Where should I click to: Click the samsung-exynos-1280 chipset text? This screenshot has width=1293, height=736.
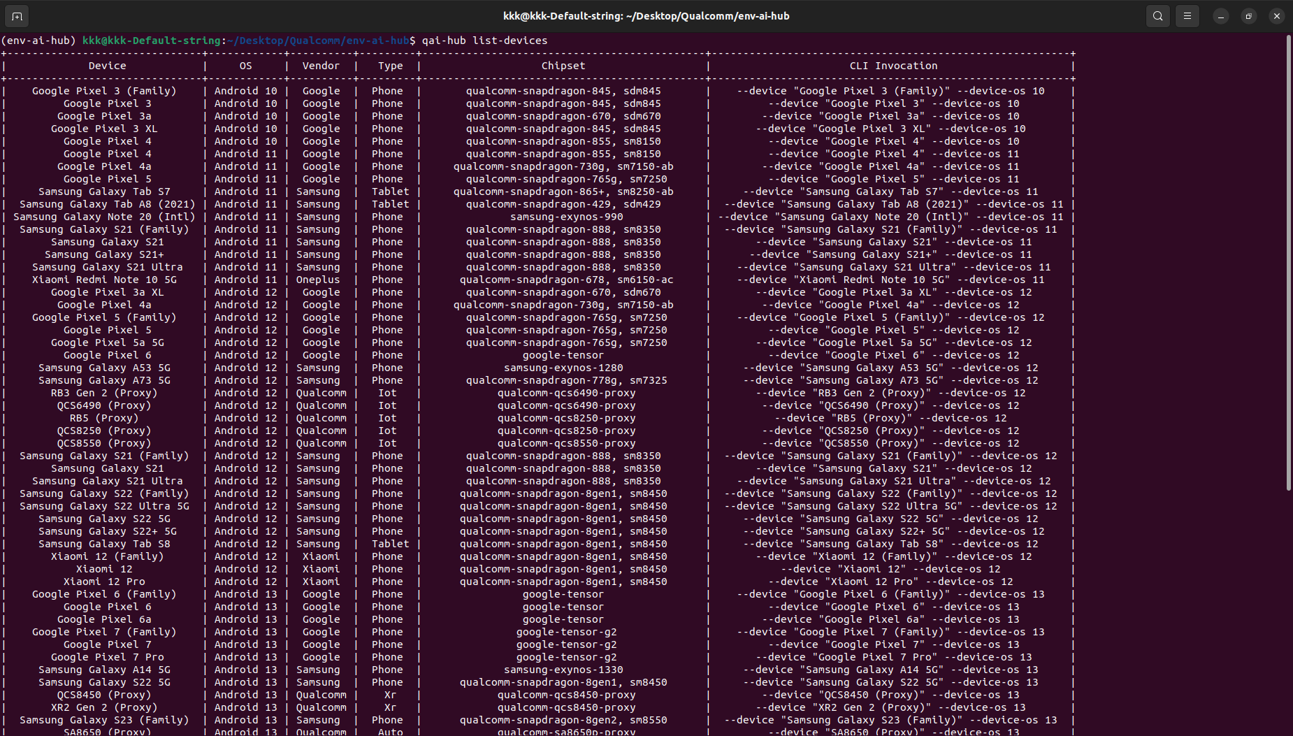tap(563, 368)
